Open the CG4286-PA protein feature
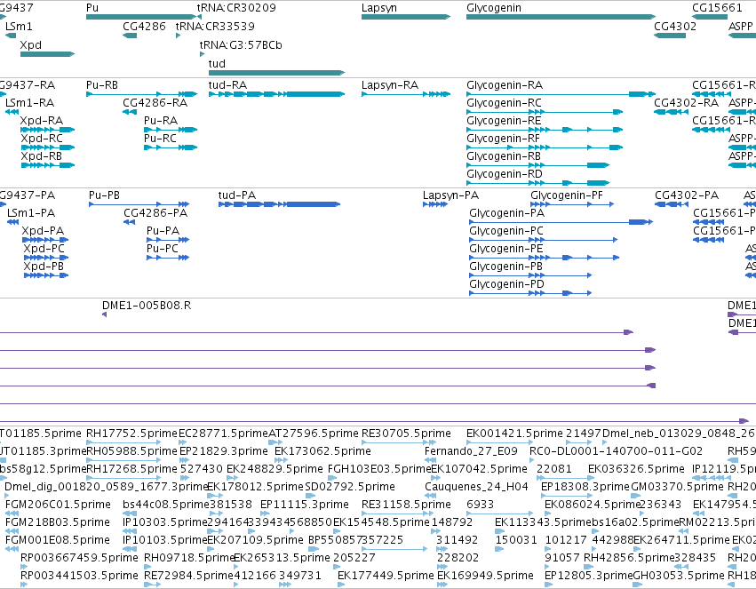 (x=130, y=222)
